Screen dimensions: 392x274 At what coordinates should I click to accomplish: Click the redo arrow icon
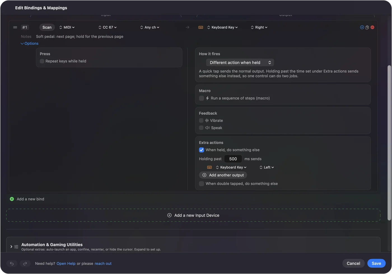(25, 264)
